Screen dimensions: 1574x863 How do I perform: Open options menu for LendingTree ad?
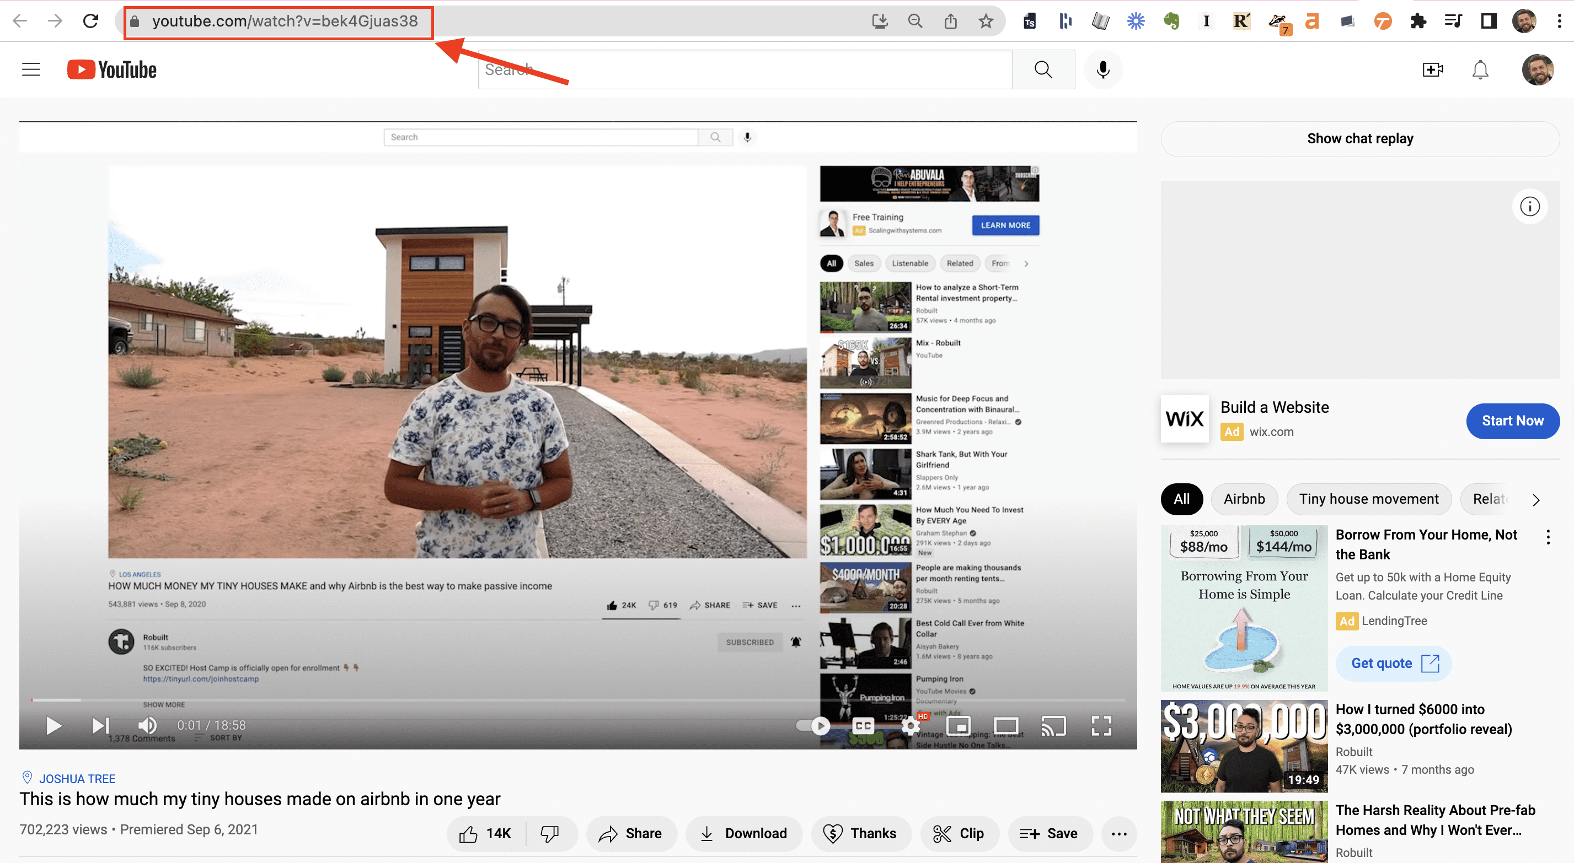coord(1548,537)
